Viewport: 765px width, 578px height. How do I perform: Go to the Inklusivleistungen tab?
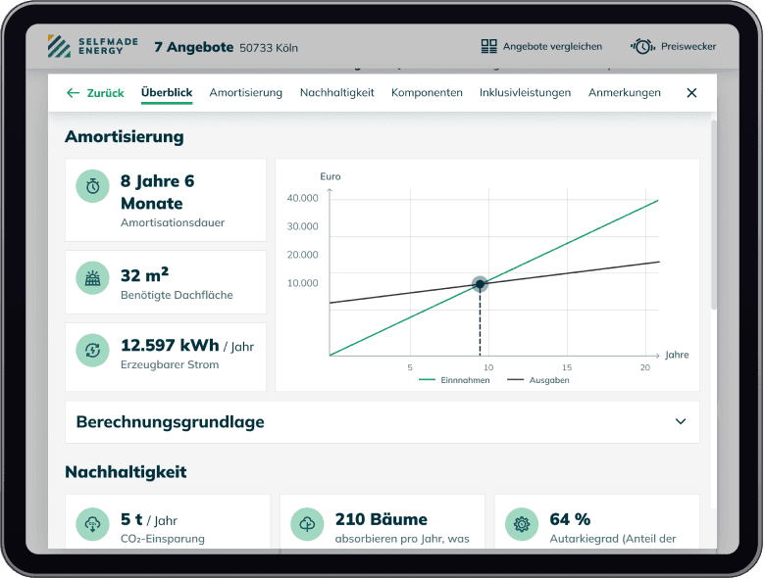click(x=525, y=93)
